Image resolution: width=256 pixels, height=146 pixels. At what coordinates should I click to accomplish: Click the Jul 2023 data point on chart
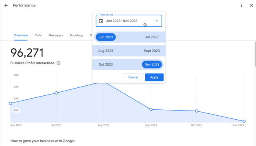click(56, 93)
